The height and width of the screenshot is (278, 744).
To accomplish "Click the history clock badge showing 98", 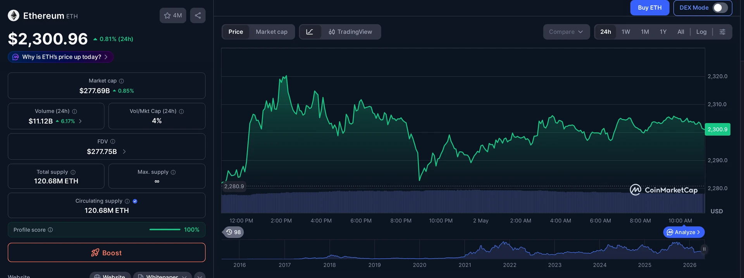I will point(233,232).
